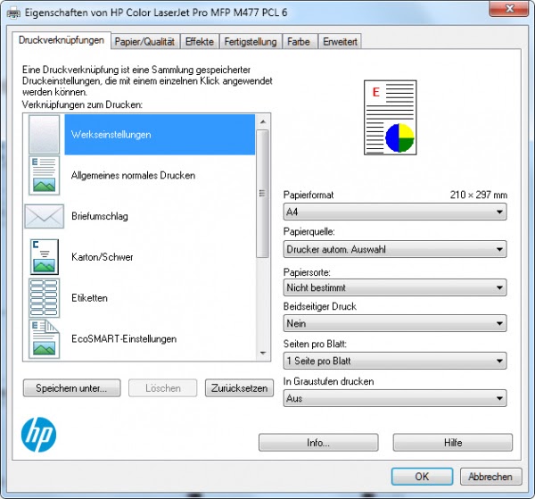535x499 pixels.
Task: Confirm with the OK button
Action: tap(422, 477)
